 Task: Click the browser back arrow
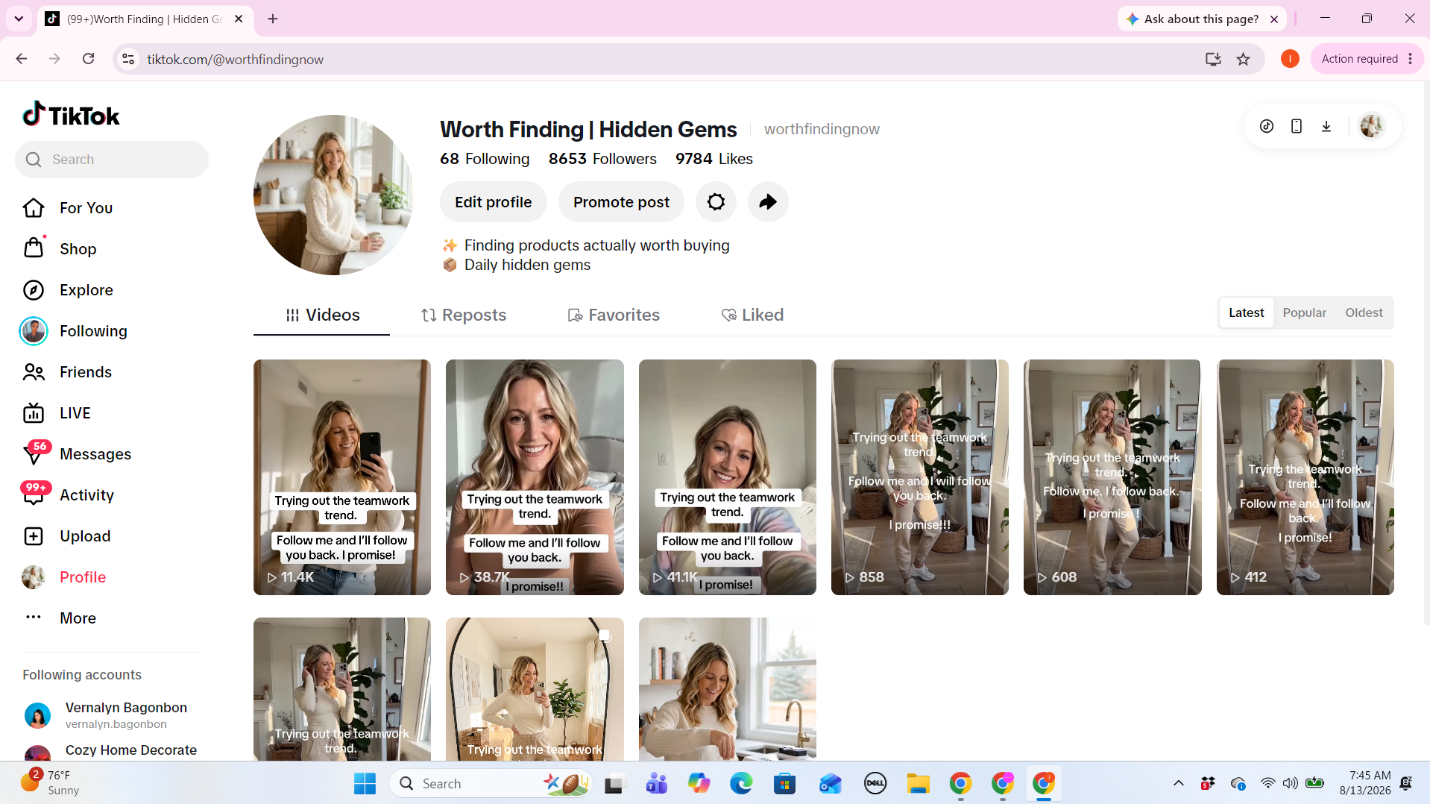tap(22, 59)
